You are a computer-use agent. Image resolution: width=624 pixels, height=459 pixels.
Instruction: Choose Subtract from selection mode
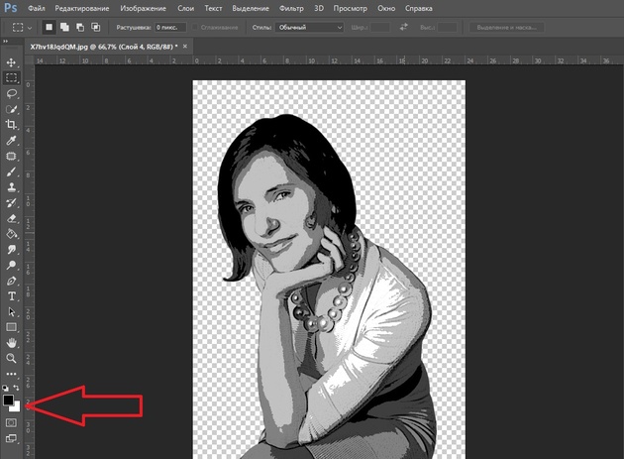(80, 27)
